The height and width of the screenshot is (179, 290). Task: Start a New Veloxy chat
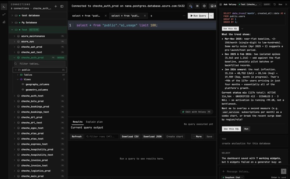tap(280, 4)
